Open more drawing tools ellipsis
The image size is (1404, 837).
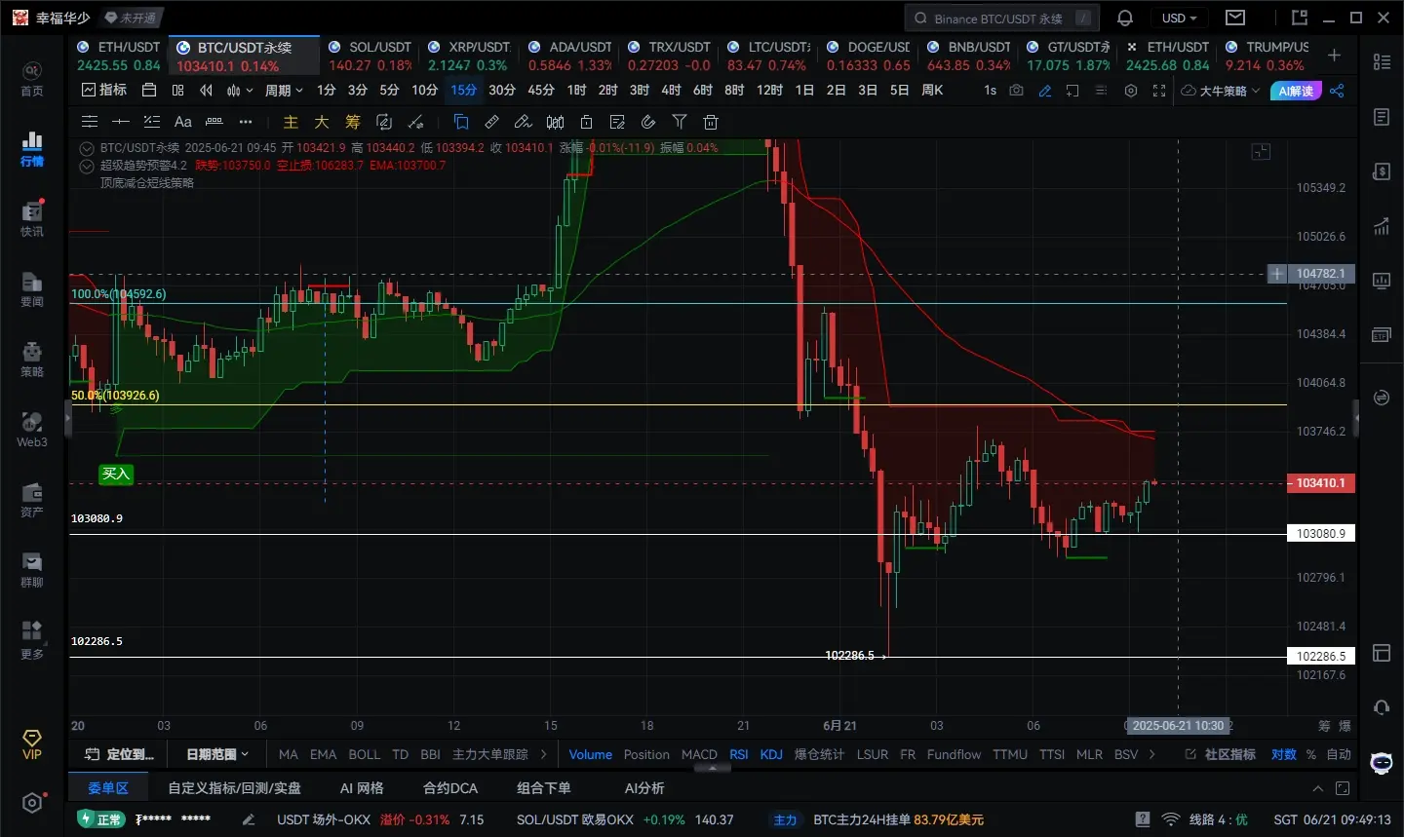(x=246, y=122)
